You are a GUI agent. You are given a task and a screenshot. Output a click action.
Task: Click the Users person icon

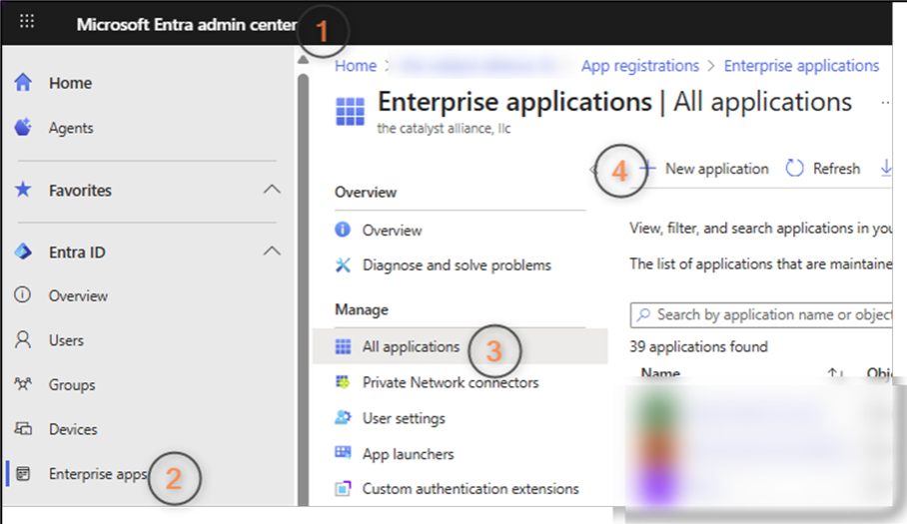click(23, 340)
